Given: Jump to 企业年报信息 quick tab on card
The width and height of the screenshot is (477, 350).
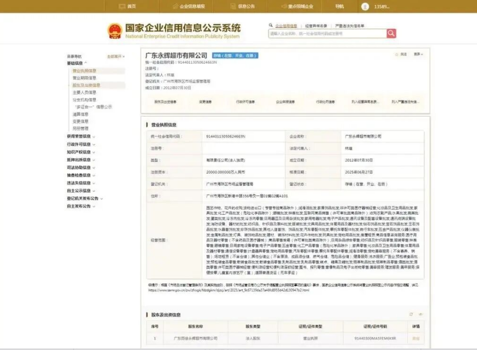Looking at the screenshot, I should pyautogui.click(x=286, y=102).
